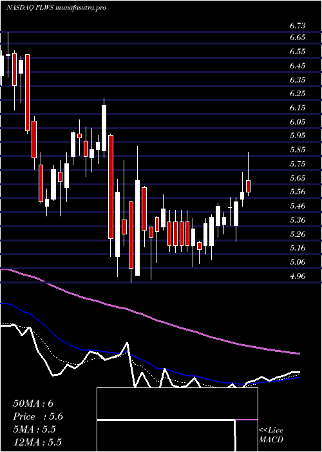Click the 5.36 price axis label
Screen dimensions: 322x452
pos(298,220)
